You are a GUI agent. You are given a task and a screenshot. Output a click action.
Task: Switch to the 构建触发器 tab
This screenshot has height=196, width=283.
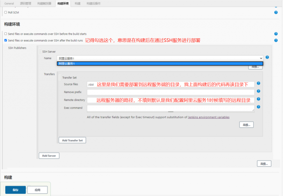44,3
